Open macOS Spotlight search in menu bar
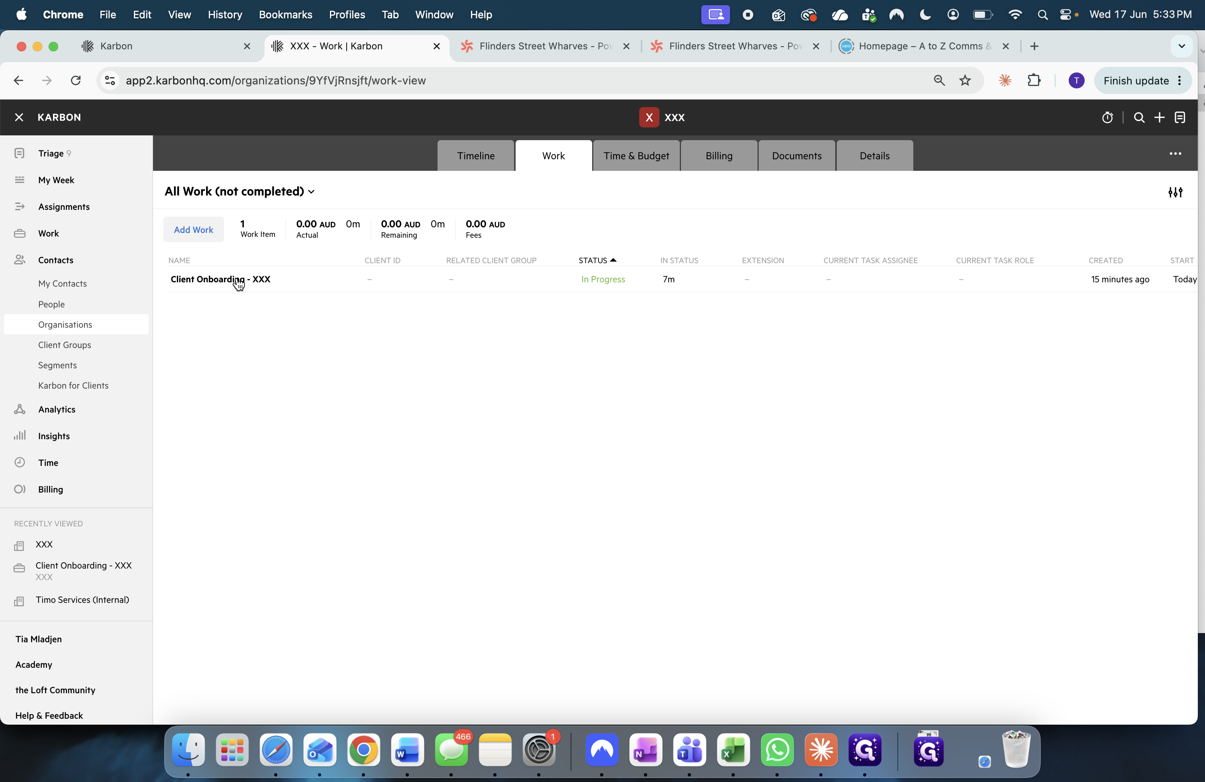1205x782 pixels. tap(1042, 15)
